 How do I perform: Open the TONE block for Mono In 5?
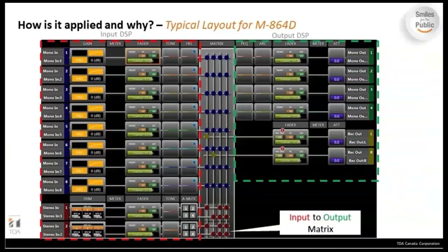[x=170, y=130]
